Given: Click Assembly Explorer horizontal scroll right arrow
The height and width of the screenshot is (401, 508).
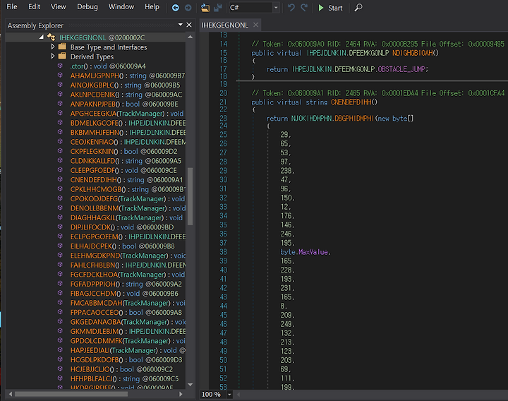Looking at the screenshot, I should [x=181, y=394].
